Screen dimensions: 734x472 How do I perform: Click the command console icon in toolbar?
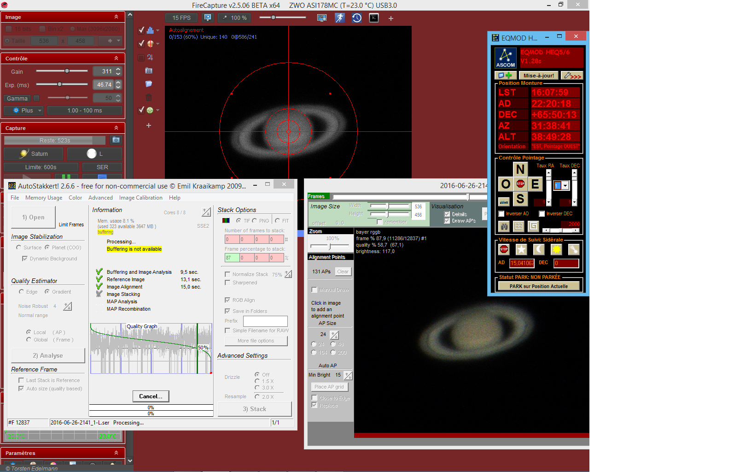[374, 18]
